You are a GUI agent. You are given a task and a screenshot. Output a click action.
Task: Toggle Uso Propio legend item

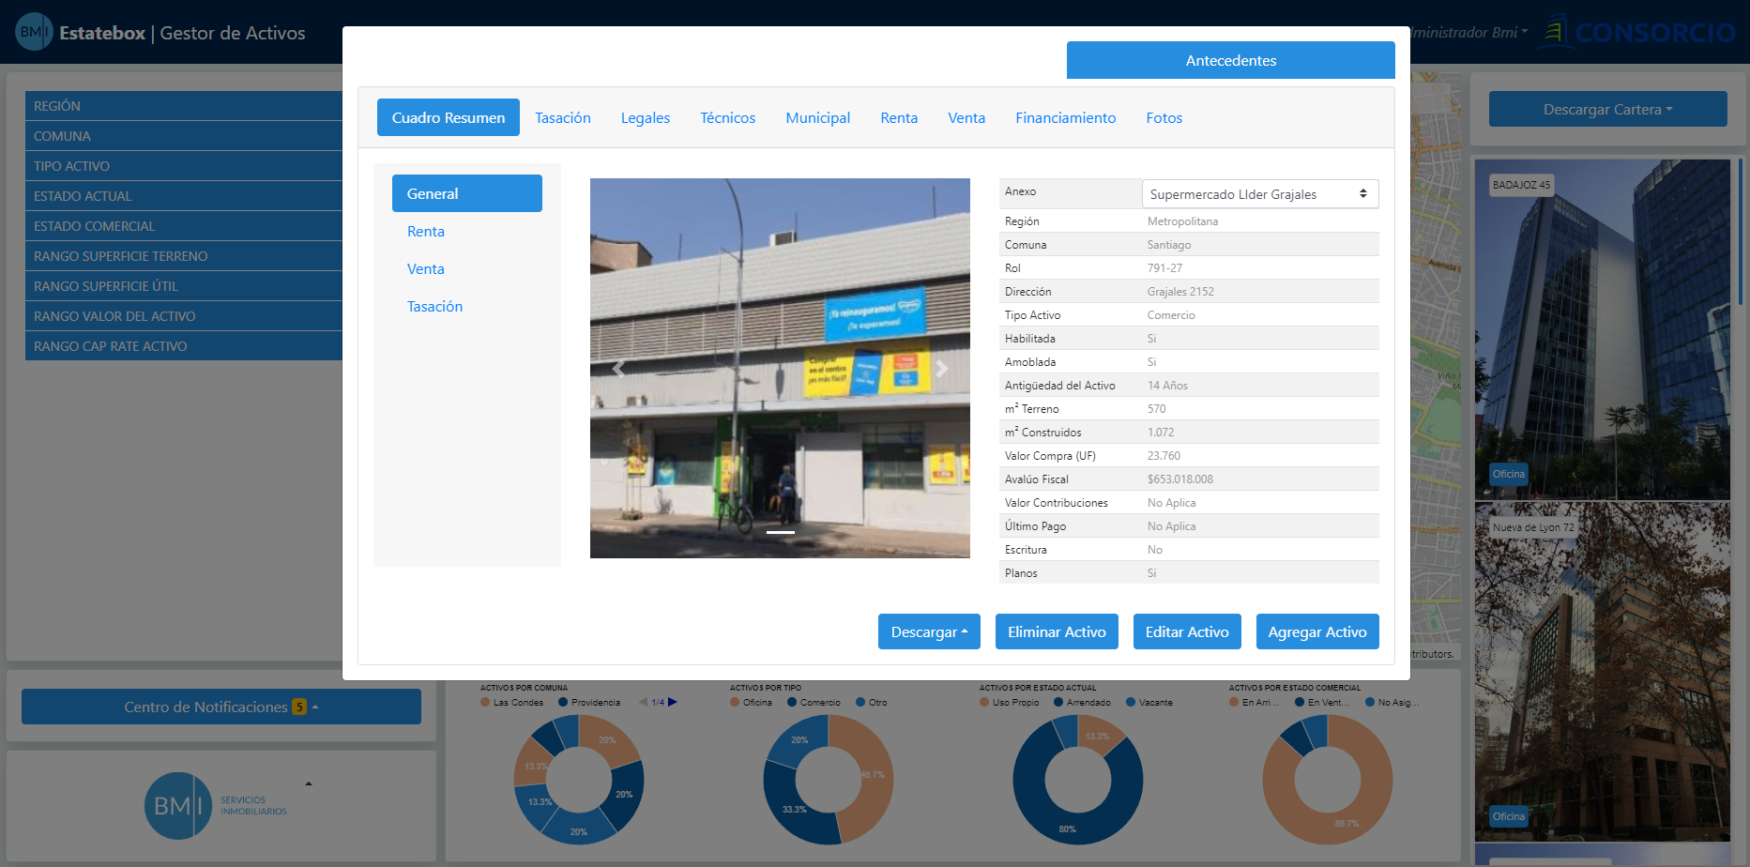pyautogui.click(x=1010, y=702)
